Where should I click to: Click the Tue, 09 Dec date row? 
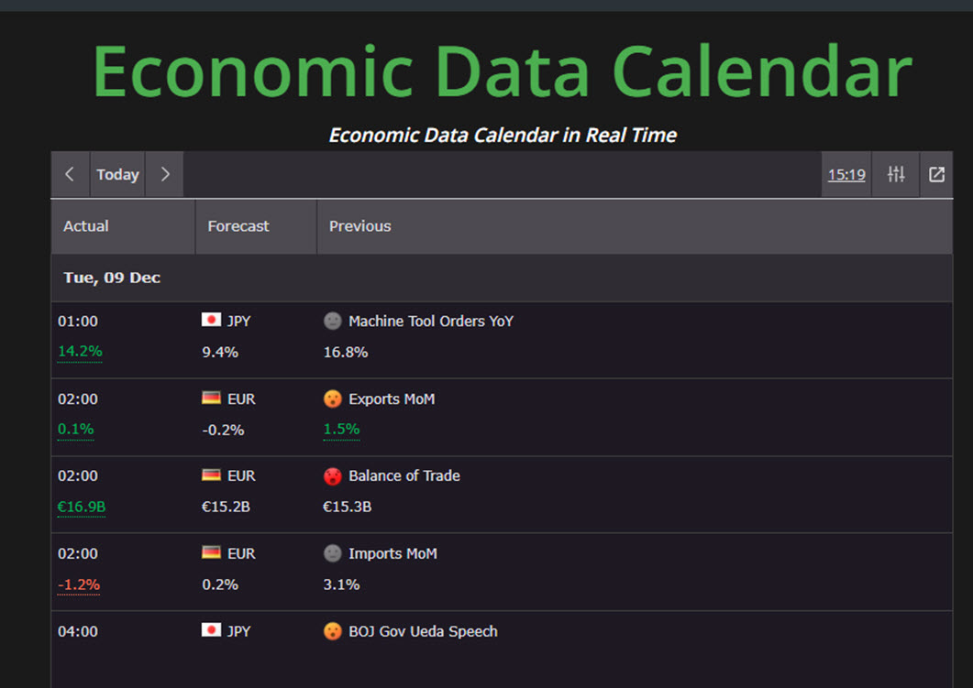112,278
